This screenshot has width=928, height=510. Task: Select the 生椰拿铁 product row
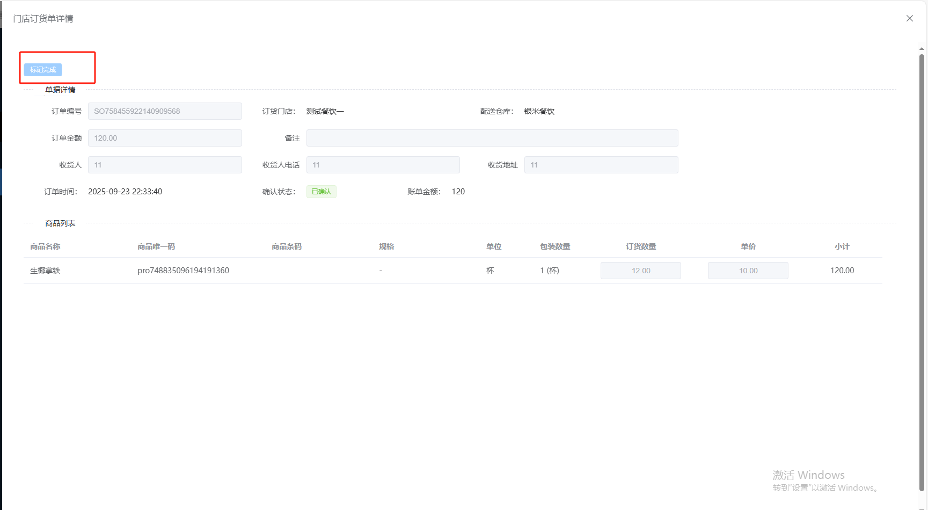pyautogui.click(x=45, y=271)
